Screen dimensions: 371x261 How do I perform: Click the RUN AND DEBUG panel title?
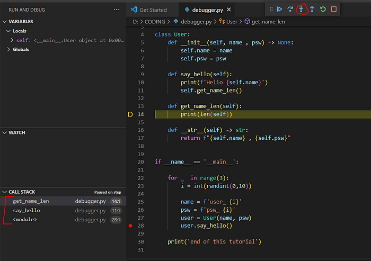pos(26,10)
